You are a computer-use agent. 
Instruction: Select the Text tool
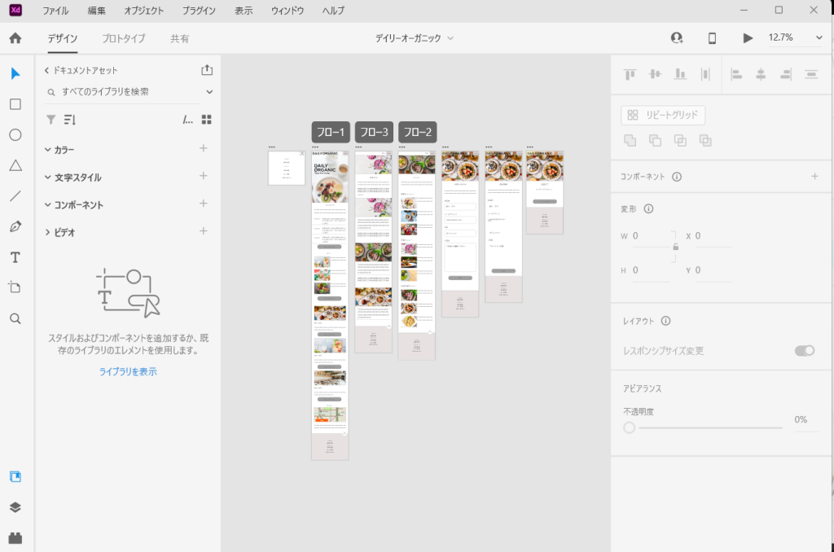click(15, 257)
